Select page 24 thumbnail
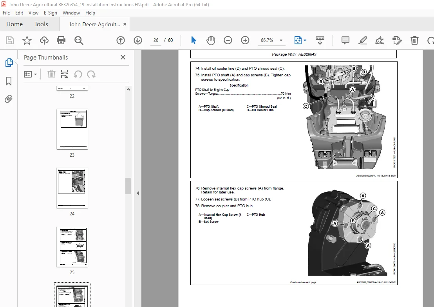 [x=72, y=188]
